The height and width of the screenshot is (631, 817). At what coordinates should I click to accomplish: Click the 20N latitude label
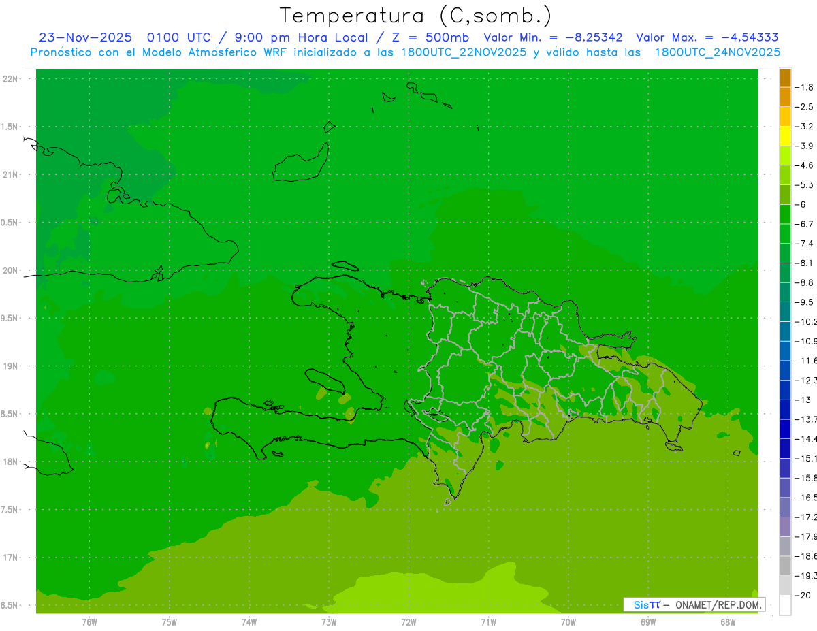[x=12, y=270]
